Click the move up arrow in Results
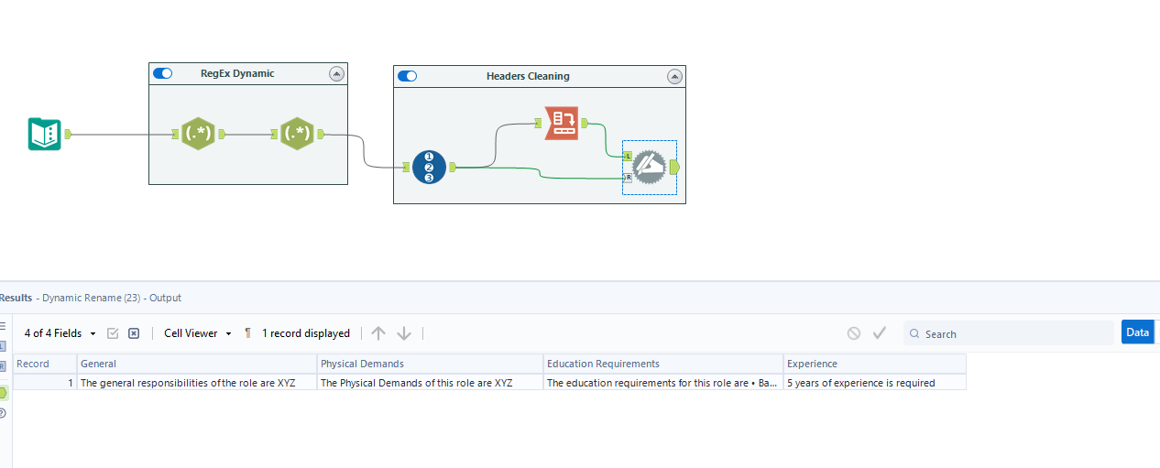 378,333
